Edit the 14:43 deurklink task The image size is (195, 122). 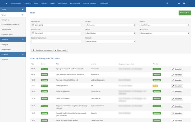177,114
